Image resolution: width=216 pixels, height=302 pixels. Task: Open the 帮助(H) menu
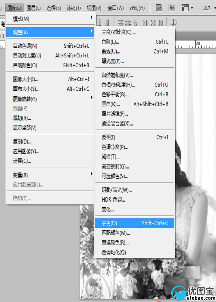(137, 8)
